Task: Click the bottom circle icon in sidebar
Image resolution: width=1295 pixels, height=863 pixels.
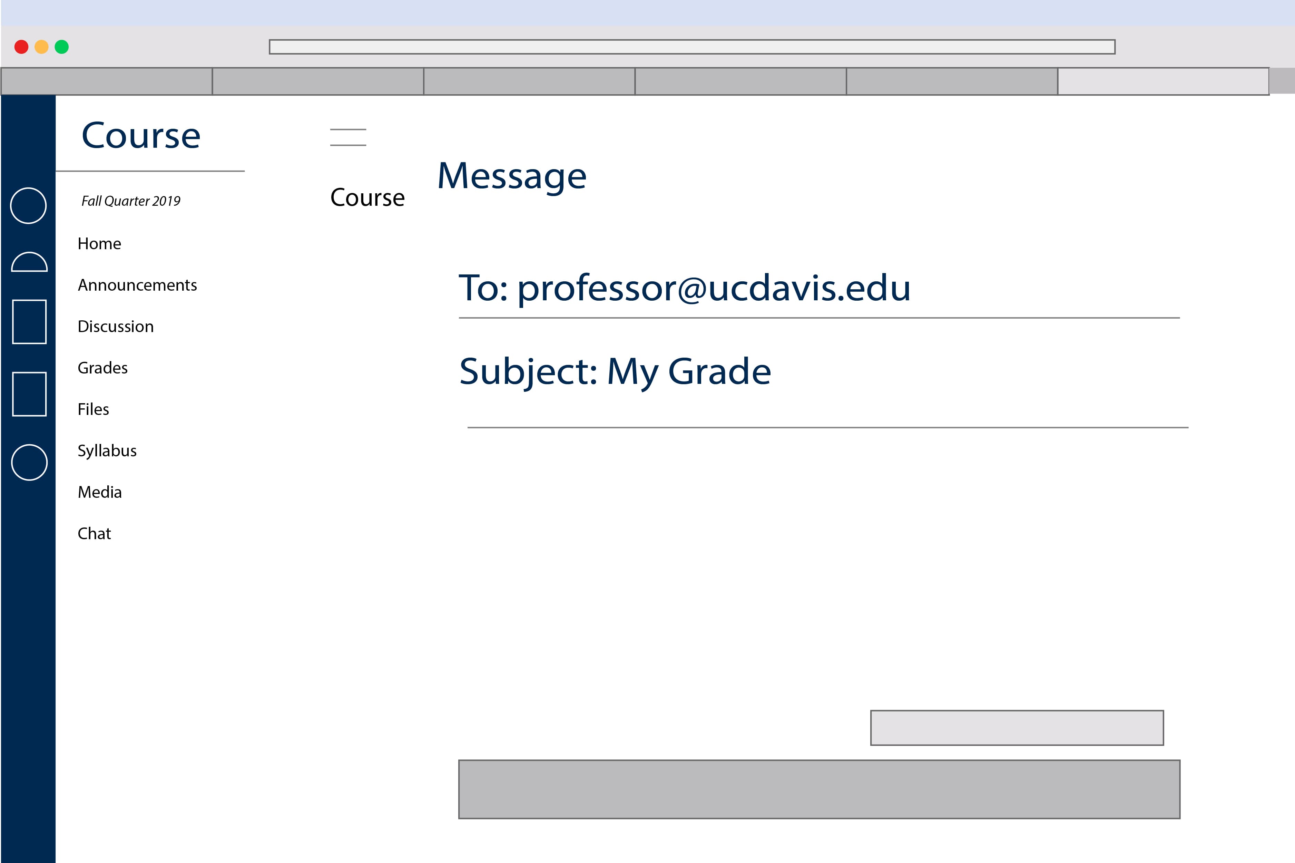Action: 29,462
